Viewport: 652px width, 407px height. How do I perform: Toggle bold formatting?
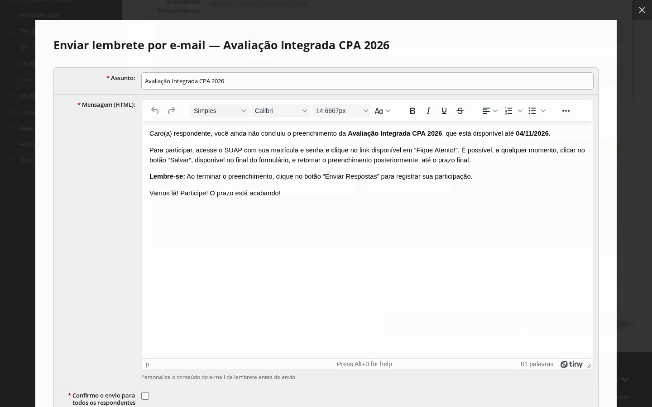pos(412,111)
